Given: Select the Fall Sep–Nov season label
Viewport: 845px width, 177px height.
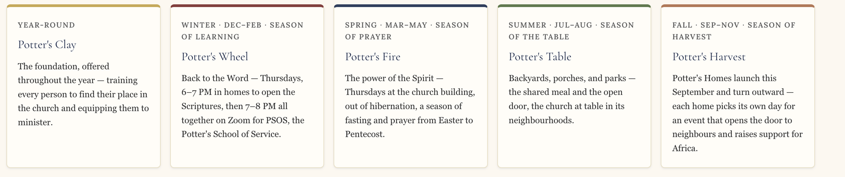Looking at the screenshot, I should (734, 31).
